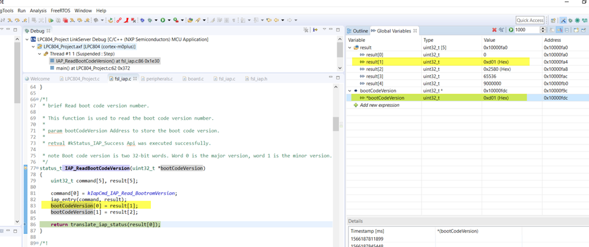Click the green Resume icon in toolbar

(x=51, y=20)
